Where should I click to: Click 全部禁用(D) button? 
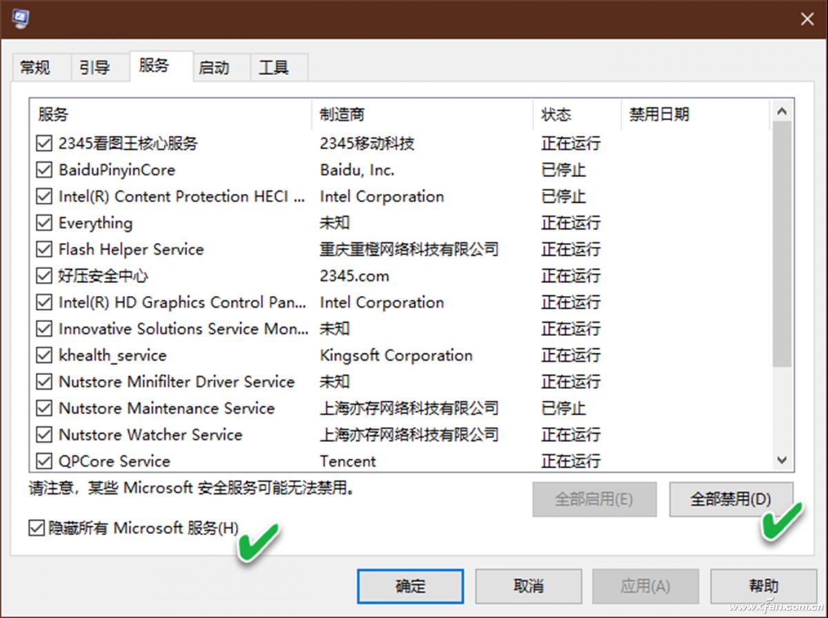pyautogui.click(x=731, y=499)
